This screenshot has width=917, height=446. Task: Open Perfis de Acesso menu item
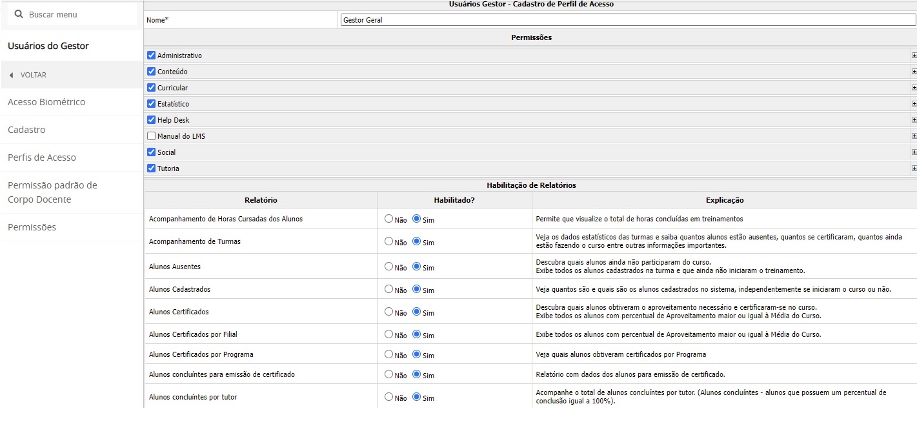point(42,157)
